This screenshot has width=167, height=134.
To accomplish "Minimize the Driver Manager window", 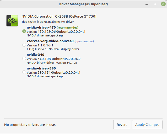I will (147, 4).
